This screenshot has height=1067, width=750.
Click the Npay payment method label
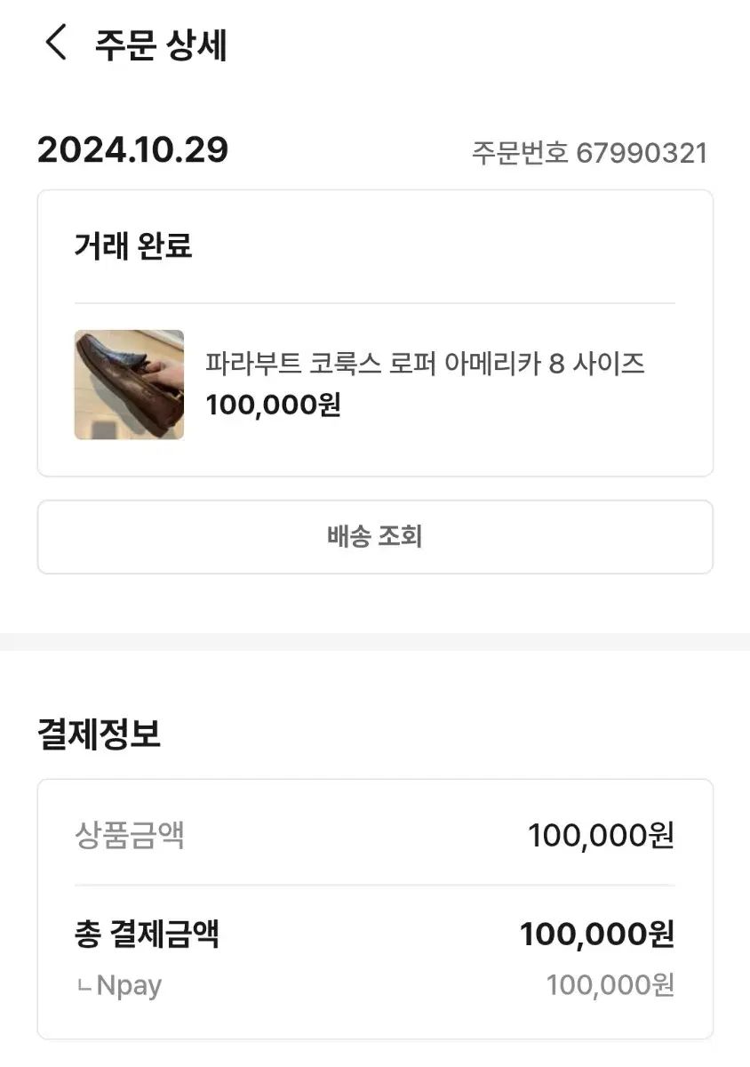128,985
